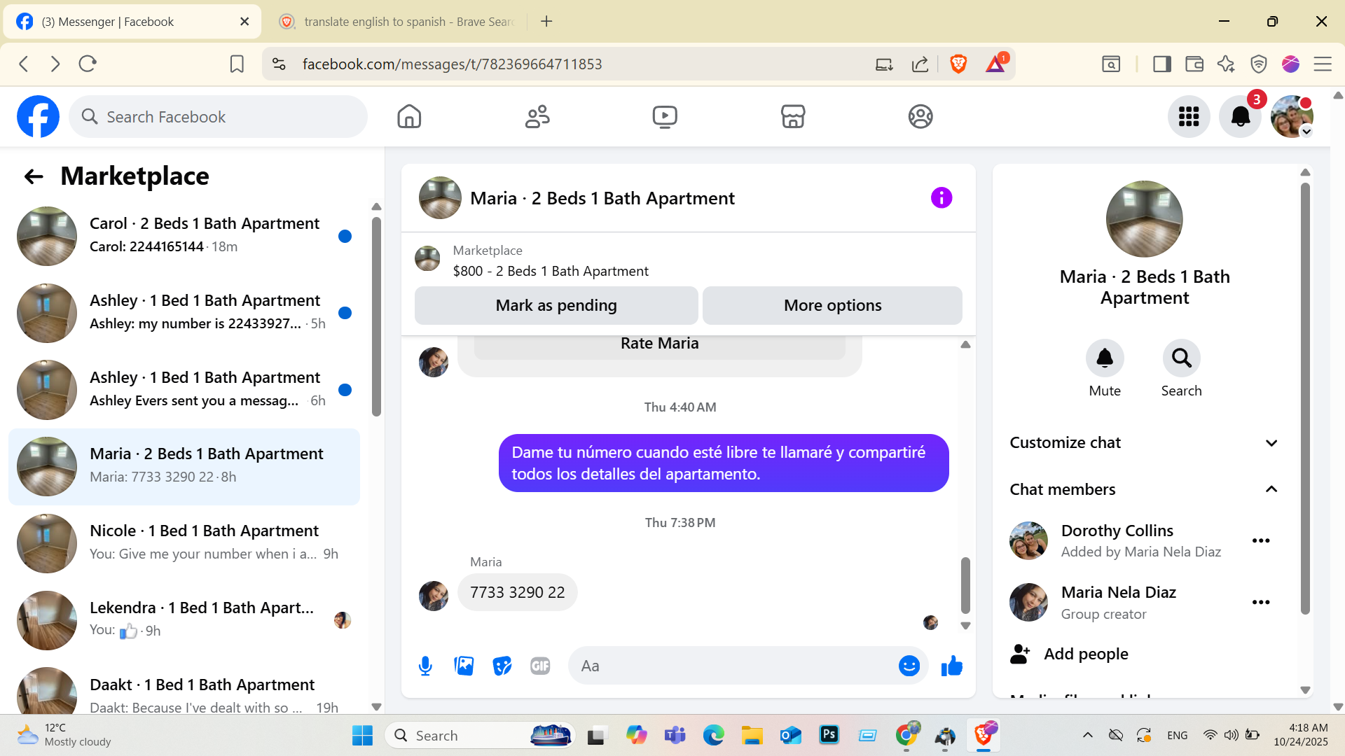
Task: Open Windows Start menu
Action: coord(362,735)
